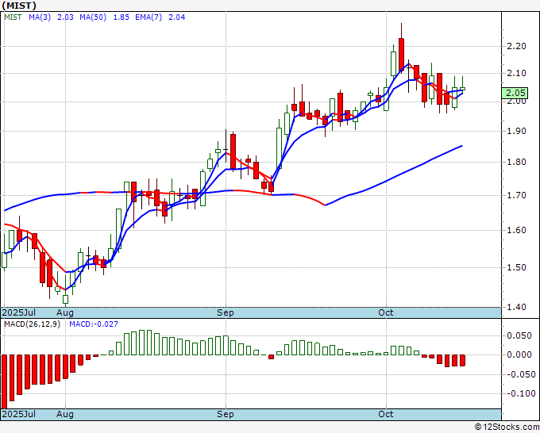Select the MA(50) indicator label
The image size is (540, 433).
pos(93,17)
